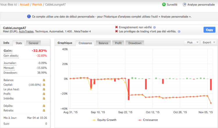Toggle Equity Growth series in chart legend

(x=104, y=120)
